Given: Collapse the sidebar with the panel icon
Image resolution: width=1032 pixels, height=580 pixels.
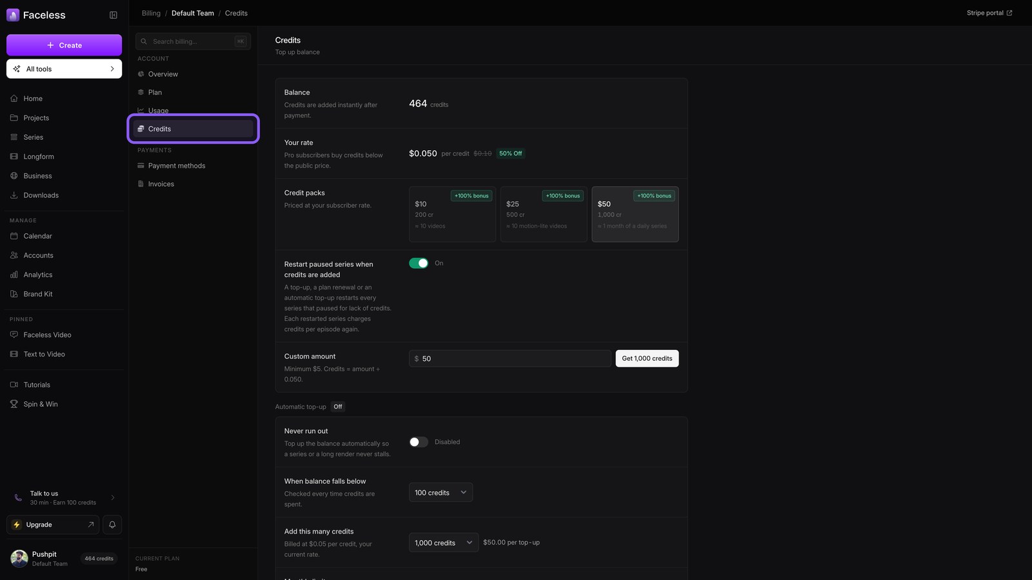Looking at the screenshot, I should [x=114, y=15].
